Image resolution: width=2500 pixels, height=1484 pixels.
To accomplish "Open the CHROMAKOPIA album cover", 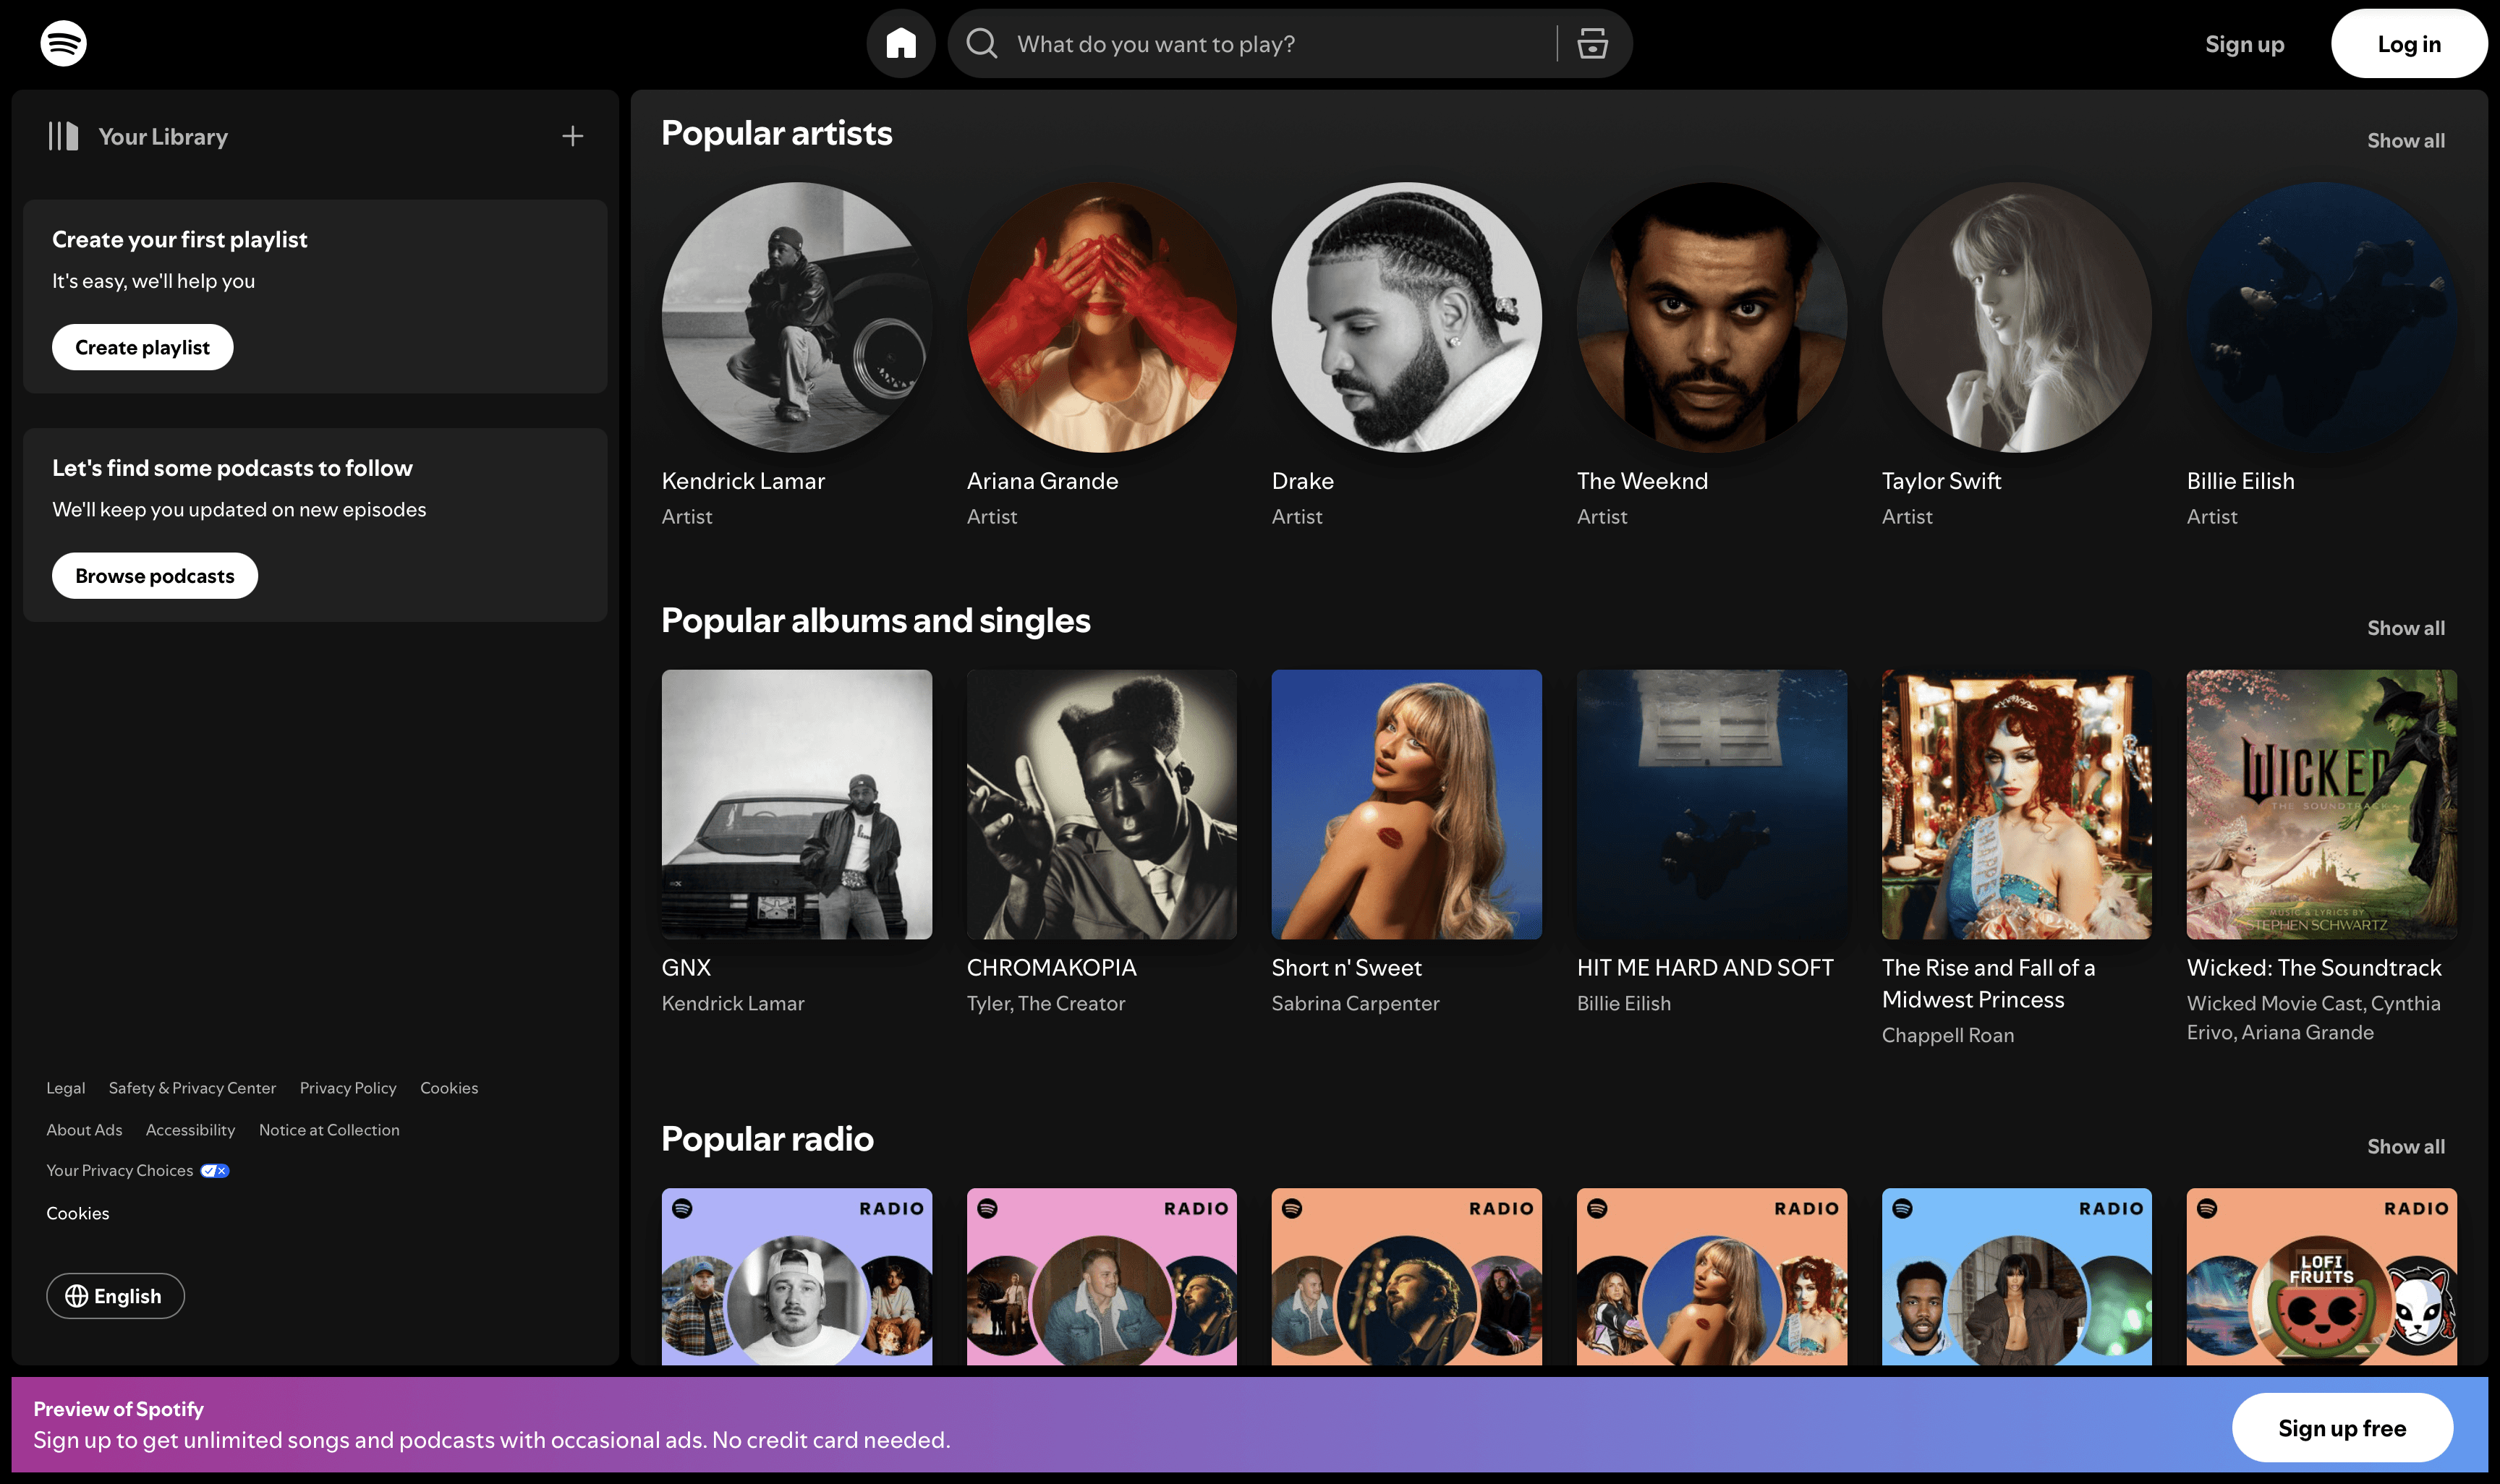I will point(1101,805).
